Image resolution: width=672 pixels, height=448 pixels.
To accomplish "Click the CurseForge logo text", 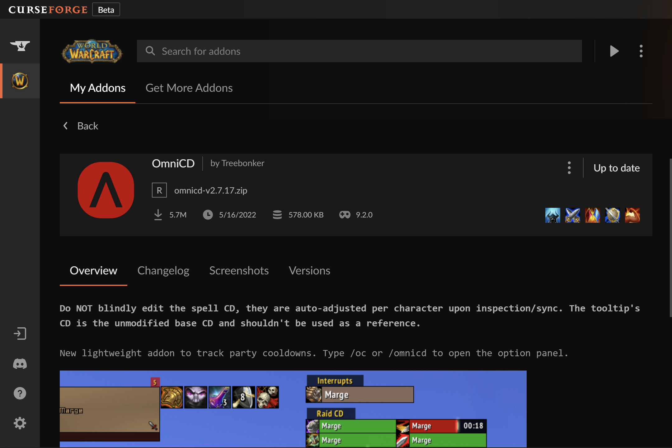I will (x=48, y=10).
